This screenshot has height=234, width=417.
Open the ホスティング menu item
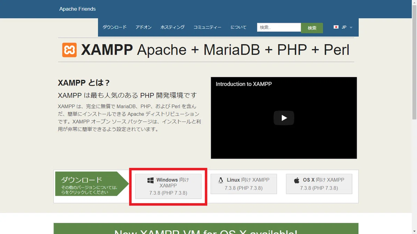click(172, 27)
